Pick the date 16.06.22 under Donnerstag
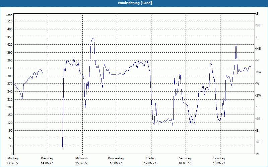 pyautogui.click(x=116, y=163)
